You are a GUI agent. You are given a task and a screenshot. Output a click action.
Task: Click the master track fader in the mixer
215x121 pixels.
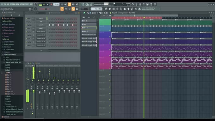[x=34, y=91]
